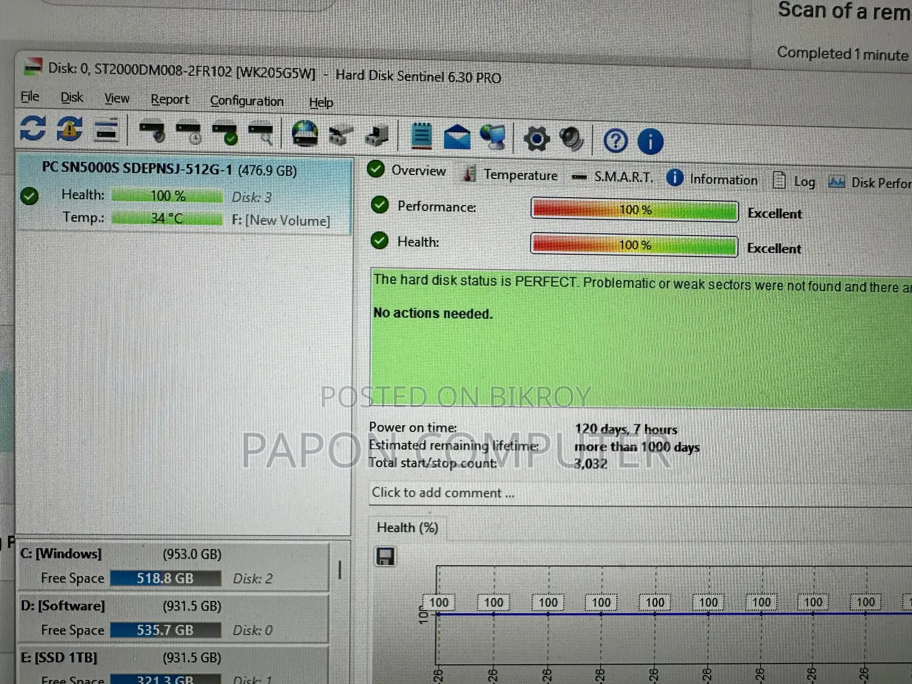Click the blue information 'i' toolbar icon
The width and height of the screenshot is (912, 684).
click(650, 141)
